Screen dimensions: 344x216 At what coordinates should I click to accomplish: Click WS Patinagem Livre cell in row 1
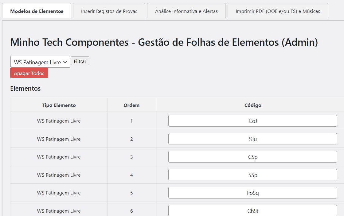tap(59, 121)
